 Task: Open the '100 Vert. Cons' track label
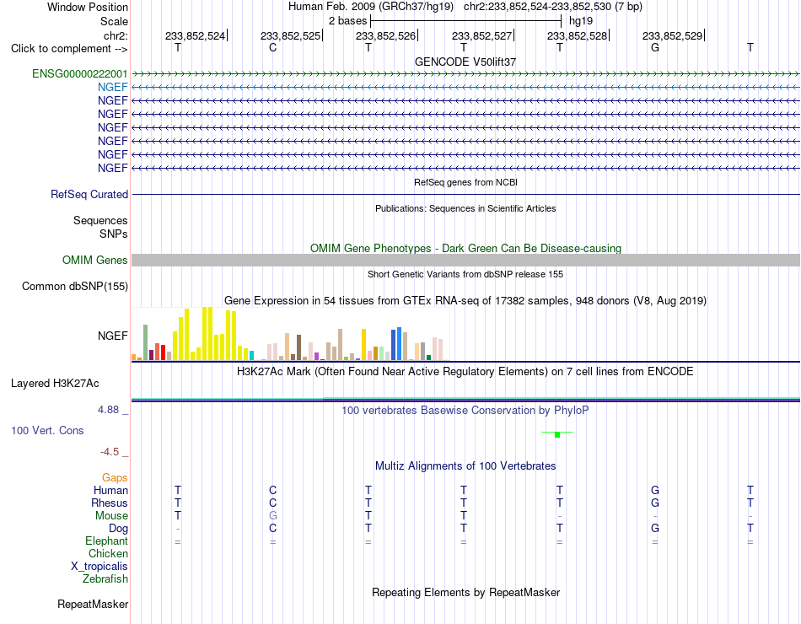point(47,430)
